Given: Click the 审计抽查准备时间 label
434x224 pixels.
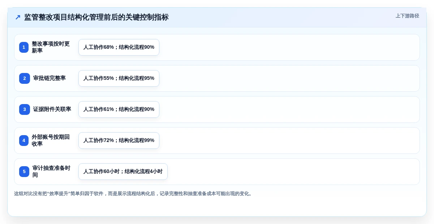Looking at the screenshot, I should point(51,172).
